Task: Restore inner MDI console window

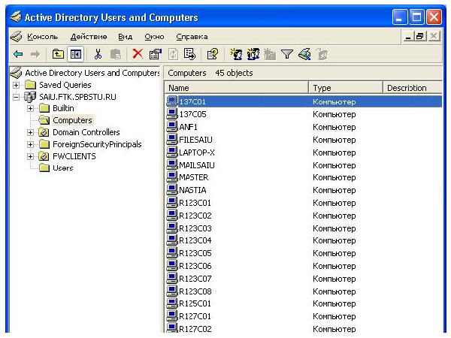Action: point(420,37)
